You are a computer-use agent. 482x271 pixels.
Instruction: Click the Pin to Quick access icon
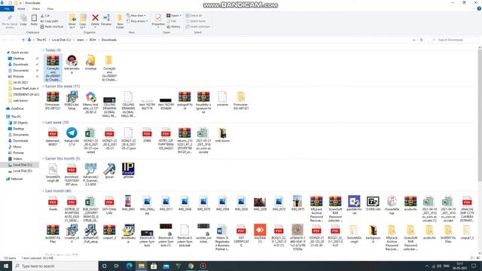coord(10,18)
